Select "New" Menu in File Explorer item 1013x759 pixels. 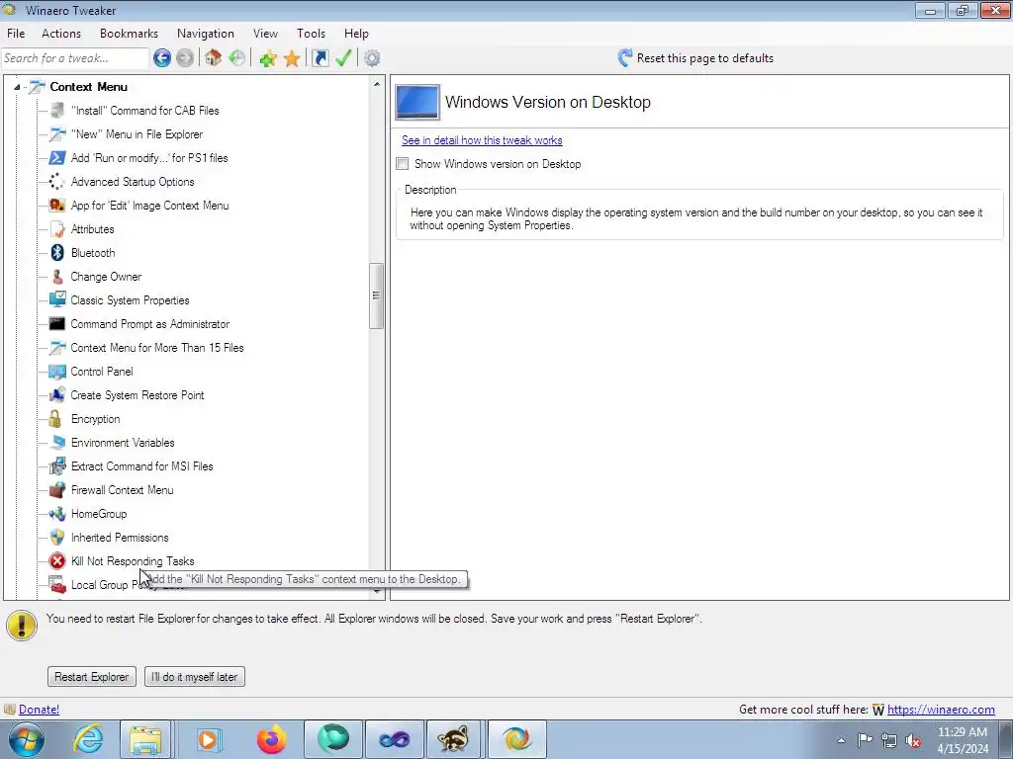(137, 134)
